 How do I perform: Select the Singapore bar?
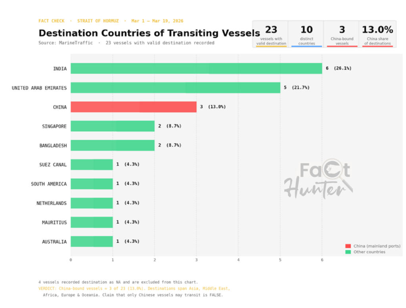click(x=113, y=126)
